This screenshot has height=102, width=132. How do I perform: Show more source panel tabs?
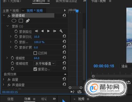(x=85, y=1)
